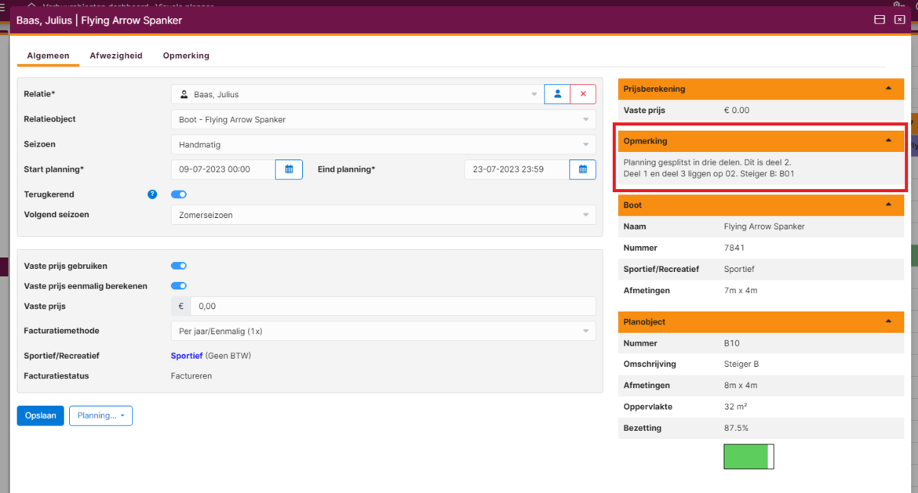Maximize the dialog window icon

point(880,20)
